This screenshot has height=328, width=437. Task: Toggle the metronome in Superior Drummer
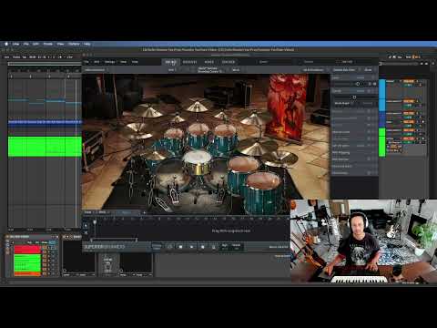[214, 247]
